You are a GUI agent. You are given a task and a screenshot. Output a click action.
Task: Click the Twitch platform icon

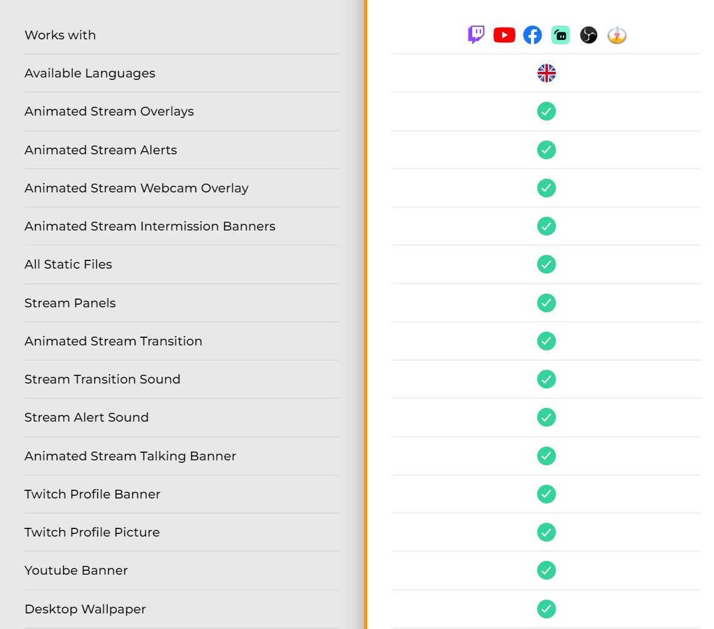point(476,35)
